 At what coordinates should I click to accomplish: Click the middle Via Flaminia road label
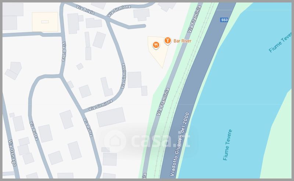163,102
